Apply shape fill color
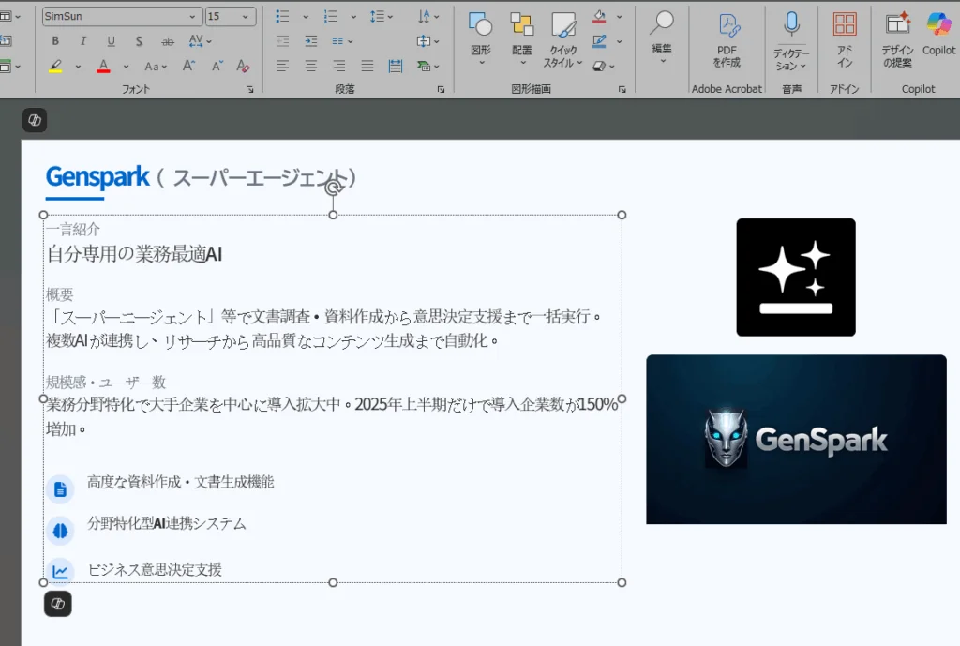The width and height of the screenshot is (960, 646). pyautogui.click(x=600, y=17)
